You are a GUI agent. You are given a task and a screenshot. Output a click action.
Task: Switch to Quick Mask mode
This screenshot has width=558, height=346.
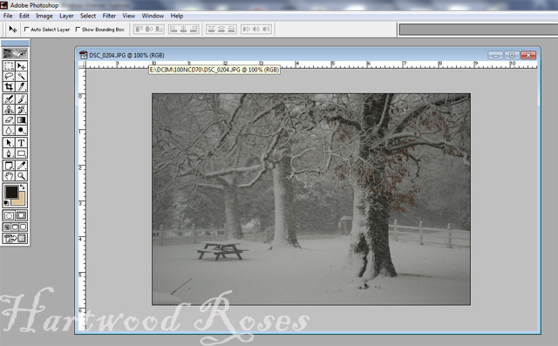tap(21, 215)
